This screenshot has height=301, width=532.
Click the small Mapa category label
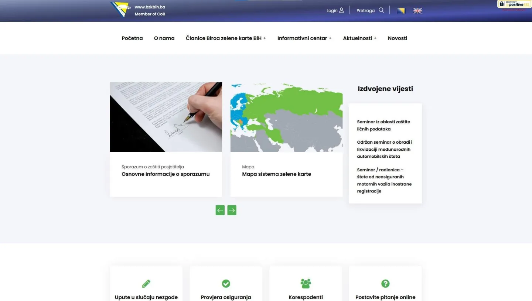248,167
